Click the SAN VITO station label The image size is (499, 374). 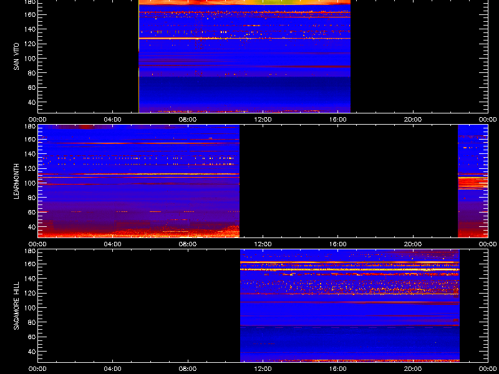tap(16, 57)
